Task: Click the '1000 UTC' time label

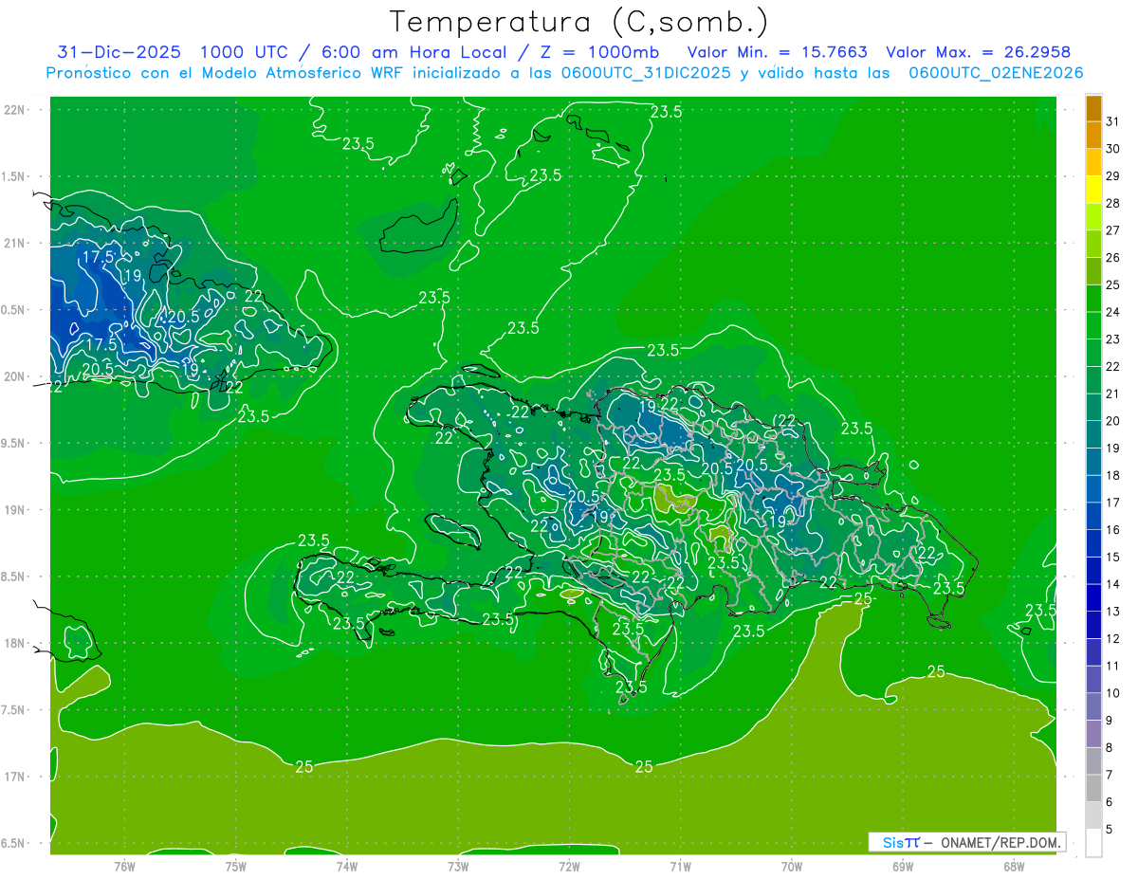Action: pos(247,52)
